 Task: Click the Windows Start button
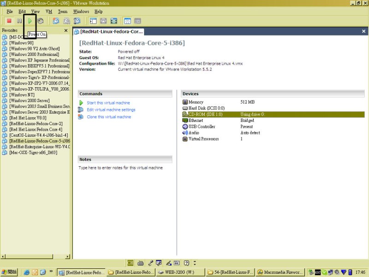coord(9,272)
